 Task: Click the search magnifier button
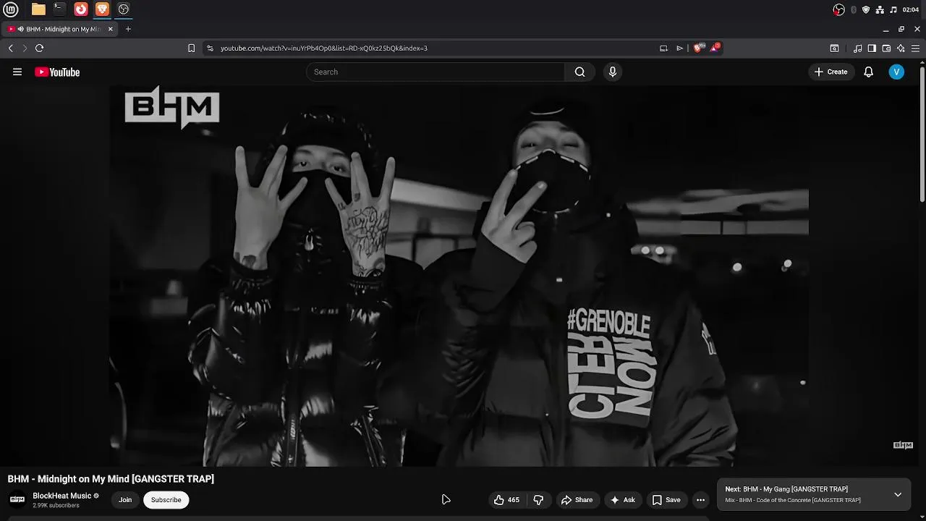click(579, 72)
